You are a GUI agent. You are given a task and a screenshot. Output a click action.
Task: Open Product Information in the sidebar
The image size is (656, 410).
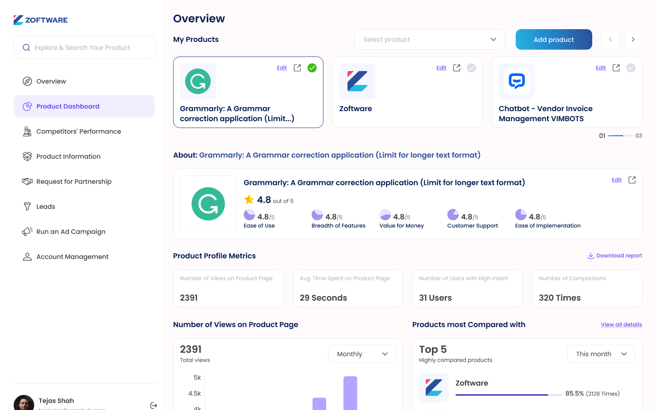click(84, 156)
